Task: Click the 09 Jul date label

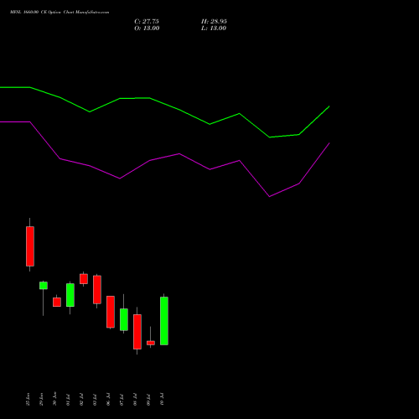Action: tap(148, 400)
